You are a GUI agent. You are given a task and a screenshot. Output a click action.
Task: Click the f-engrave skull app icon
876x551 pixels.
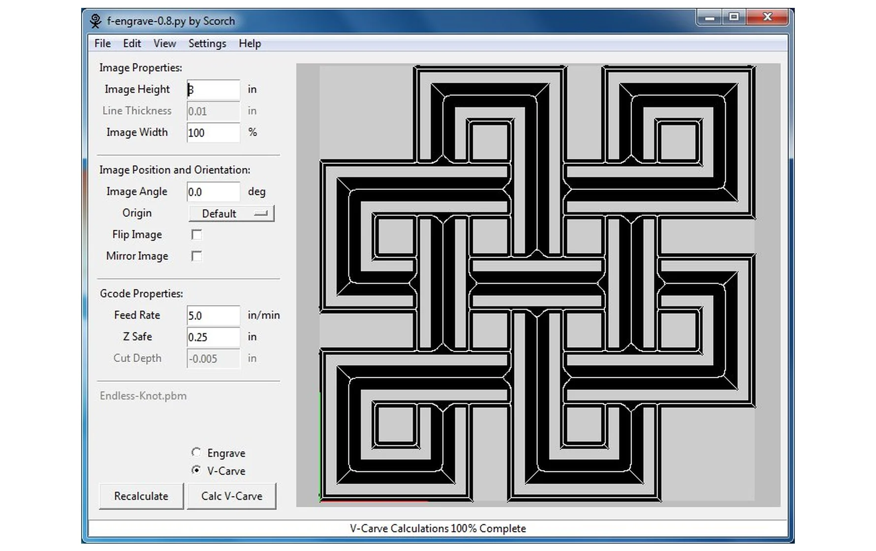pyautogui.click(x=95, y=21)
